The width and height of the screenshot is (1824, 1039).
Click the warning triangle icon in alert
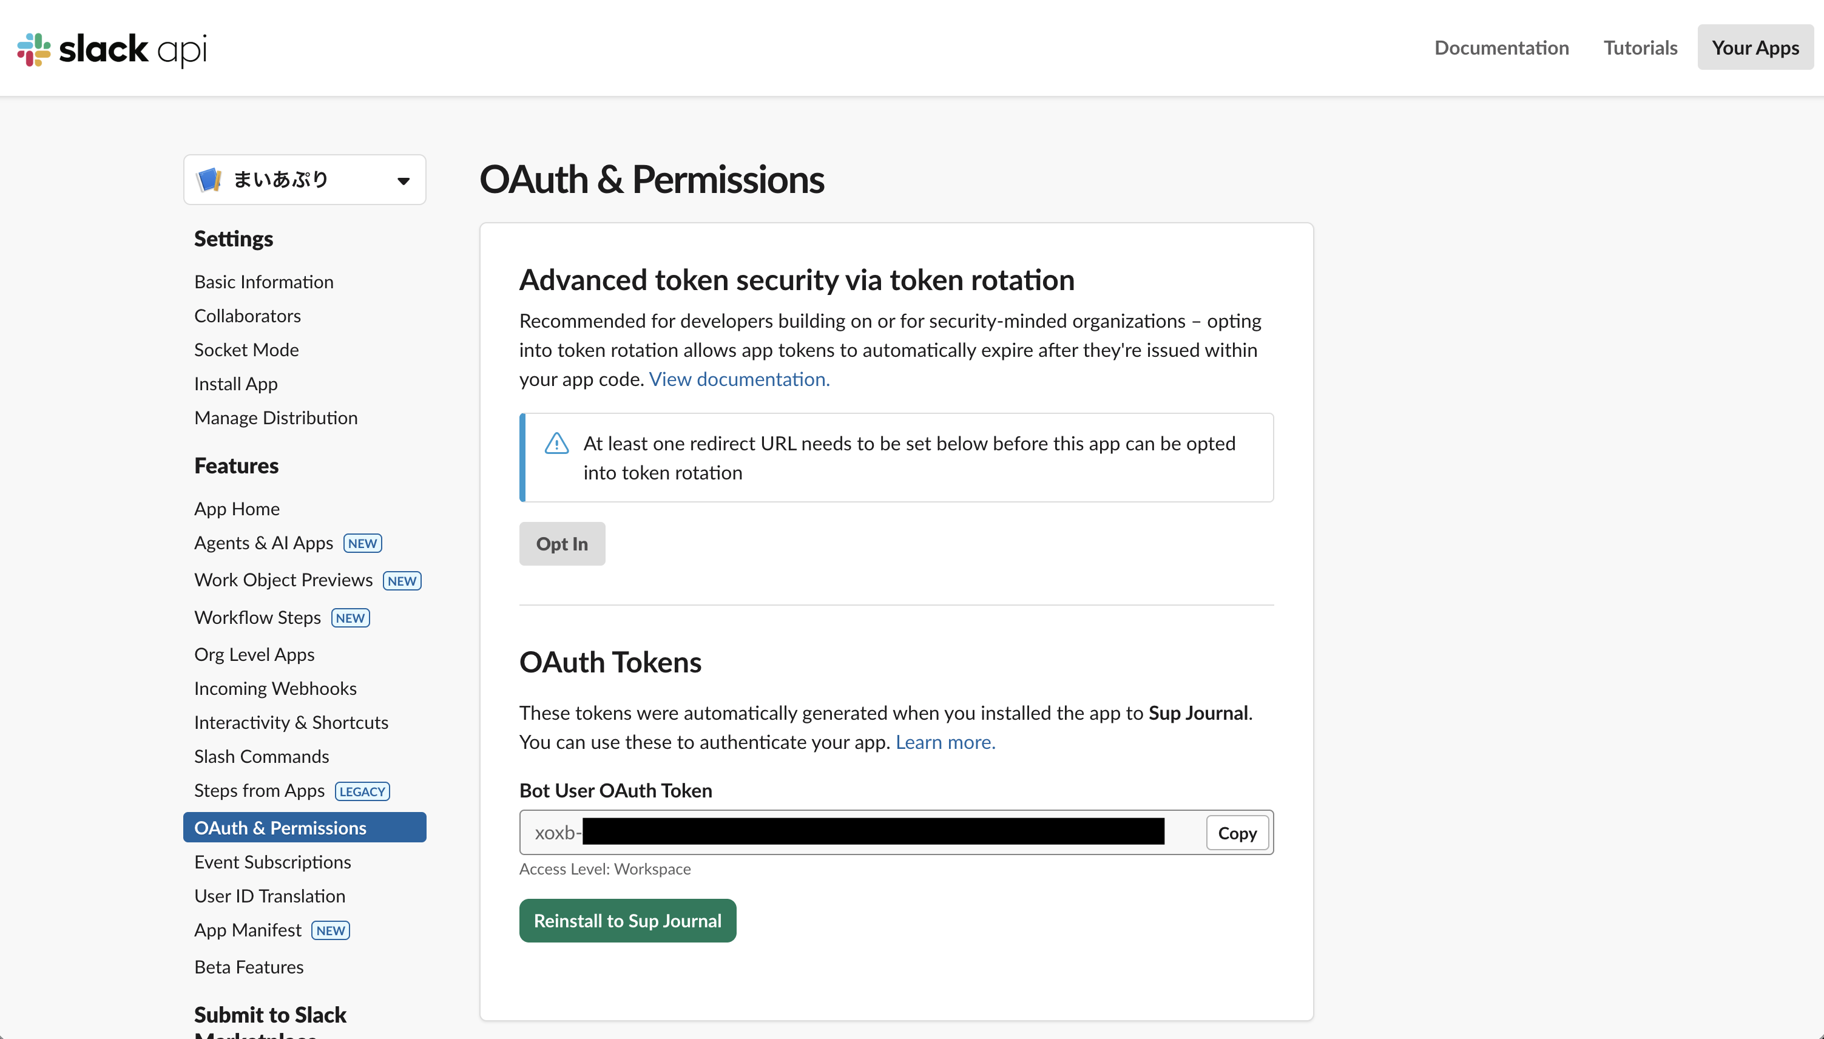point(556,444)
